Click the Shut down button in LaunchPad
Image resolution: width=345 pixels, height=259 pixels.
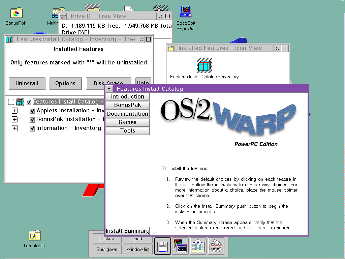coord(107,250)
